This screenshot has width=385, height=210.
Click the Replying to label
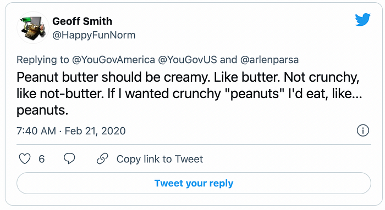click(x=43, y=60)
